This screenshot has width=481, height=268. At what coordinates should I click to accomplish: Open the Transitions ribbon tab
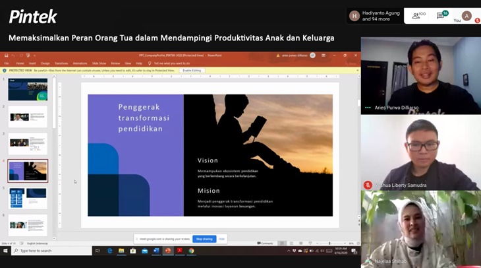tap(61, 63)
